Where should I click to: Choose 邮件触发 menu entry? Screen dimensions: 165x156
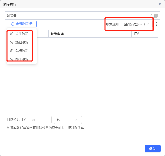pos(22,59)
